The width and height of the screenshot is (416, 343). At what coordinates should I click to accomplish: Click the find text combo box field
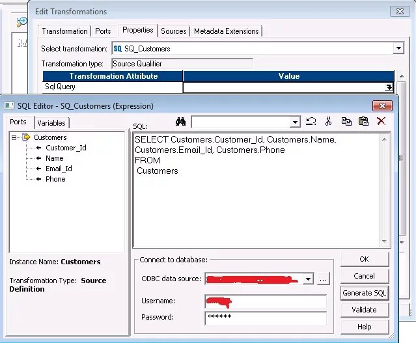tap(241, 122)
